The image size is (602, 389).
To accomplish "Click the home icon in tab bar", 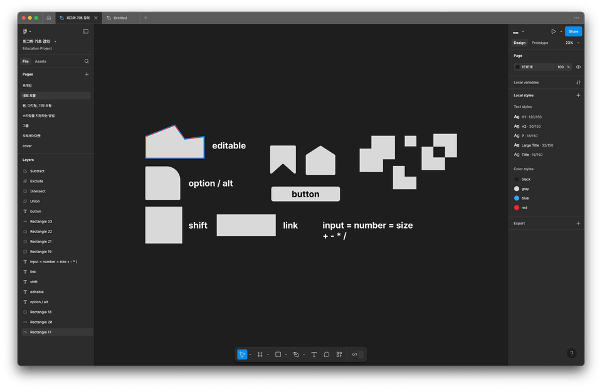I will coord(49,18).
